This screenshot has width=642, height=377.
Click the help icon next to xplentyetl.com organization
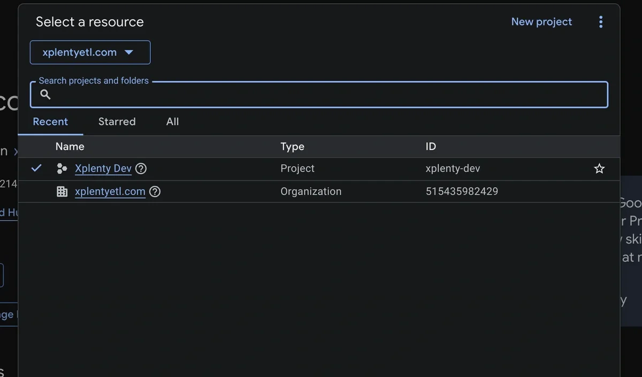[x=155, y=192]
